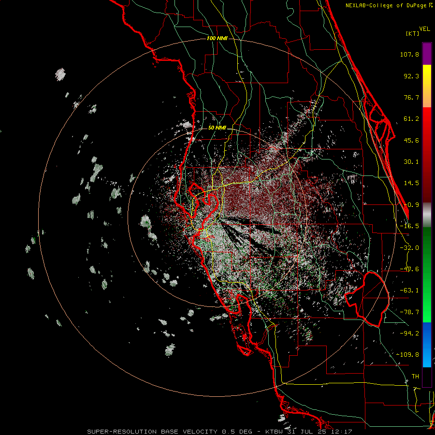
Task: Click the 100 NMI range ring label
Action: (217, 38)
